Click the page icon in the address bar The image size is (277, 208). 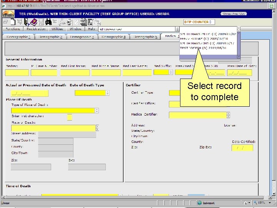click(4, 6)
